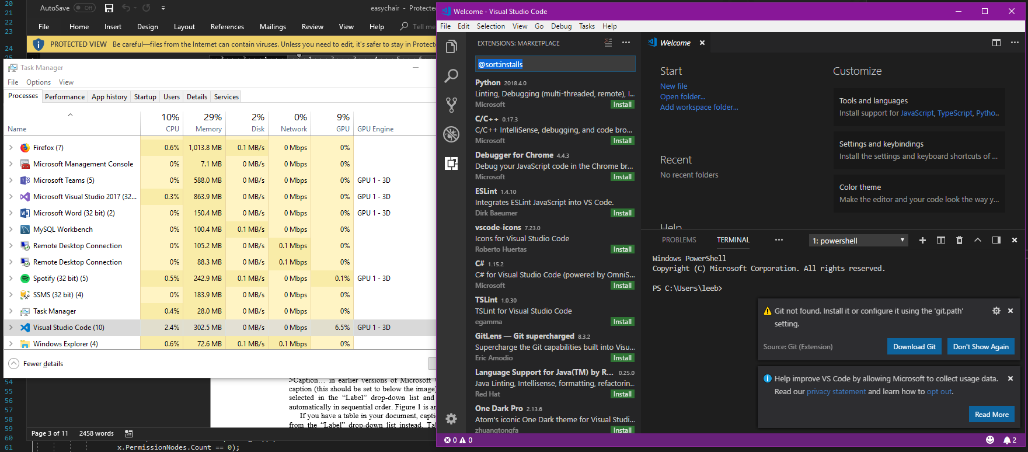
Task: Open the Git notification settings gear
Action: [x=996, y=311]
